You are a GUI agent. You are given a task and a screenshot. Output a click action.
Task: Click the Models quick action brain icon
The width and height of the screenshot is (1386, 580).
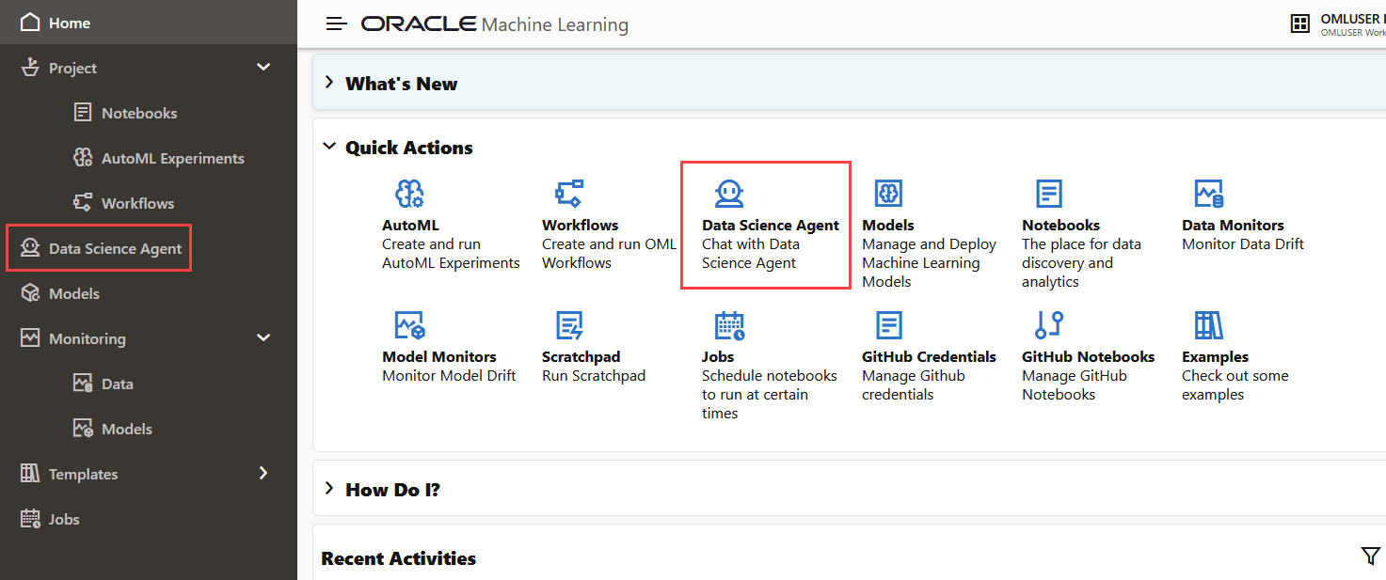[889, 194]
